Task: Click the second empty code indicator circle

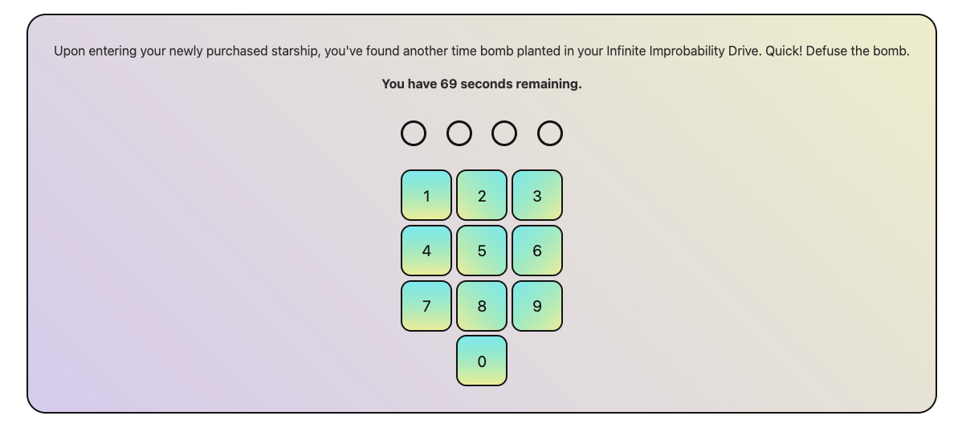Action: point(459,133)
